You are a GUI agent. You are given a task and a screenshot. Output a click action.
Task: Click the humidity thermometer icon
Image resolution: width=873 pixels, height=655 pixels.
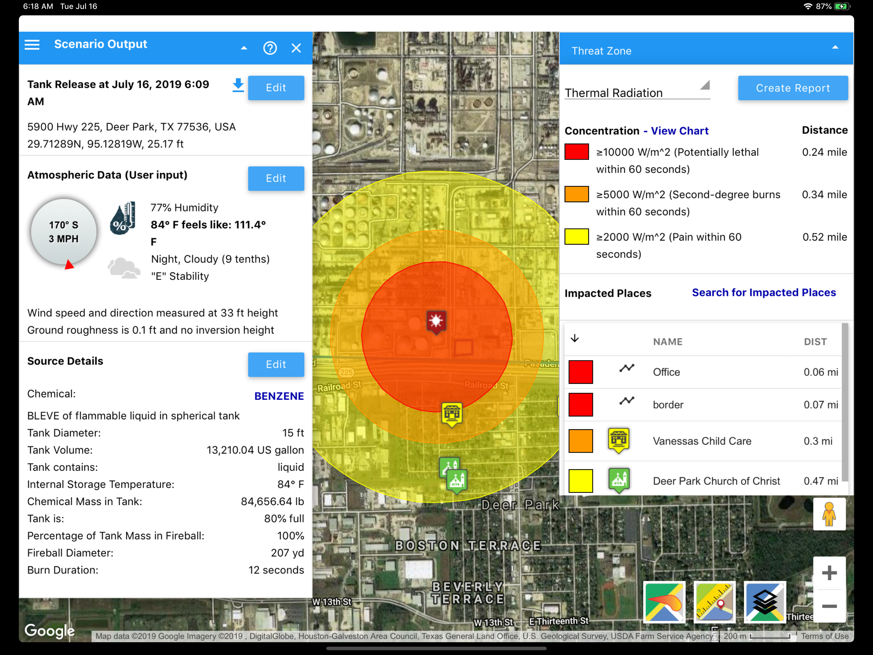[x=123, y=218]
